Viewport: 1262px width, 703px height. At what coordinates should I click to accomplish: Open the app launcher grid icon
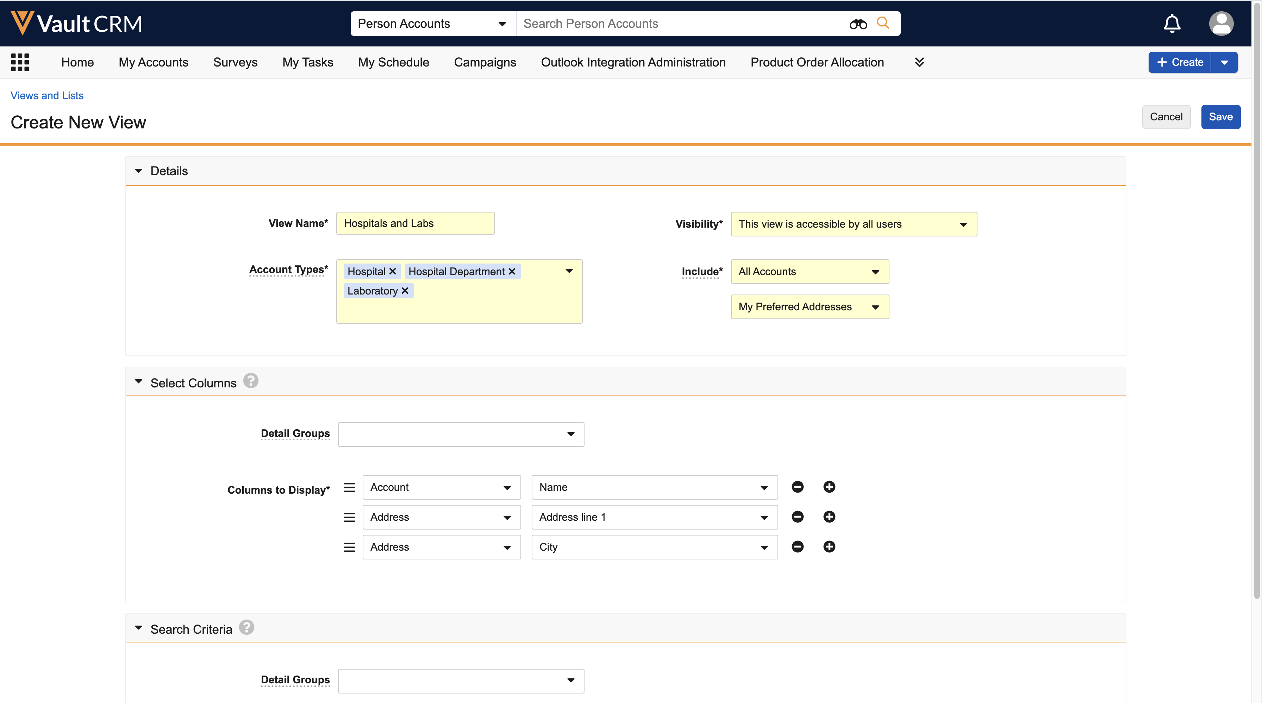pyautogui.click(x=20, y=62)
